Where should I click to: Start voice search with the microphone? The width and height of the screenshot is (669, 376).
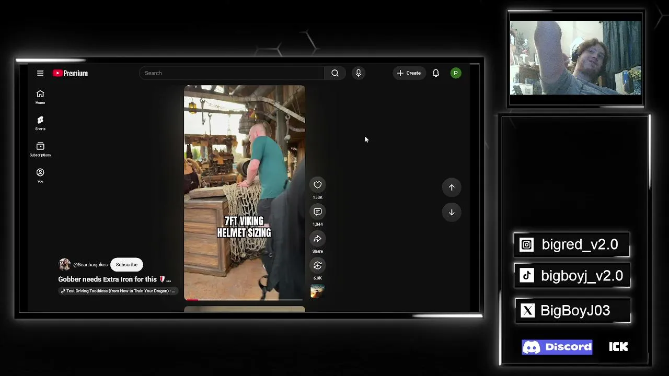tap(359, 73)
